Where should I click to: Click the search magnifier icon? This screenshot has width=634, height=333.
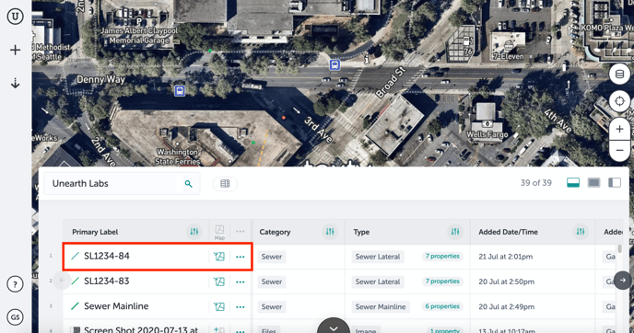[x=188, y=184]
